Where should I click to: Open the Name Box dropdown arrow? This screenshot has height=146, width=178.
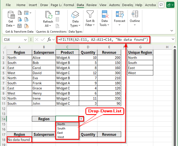(25, 40)
